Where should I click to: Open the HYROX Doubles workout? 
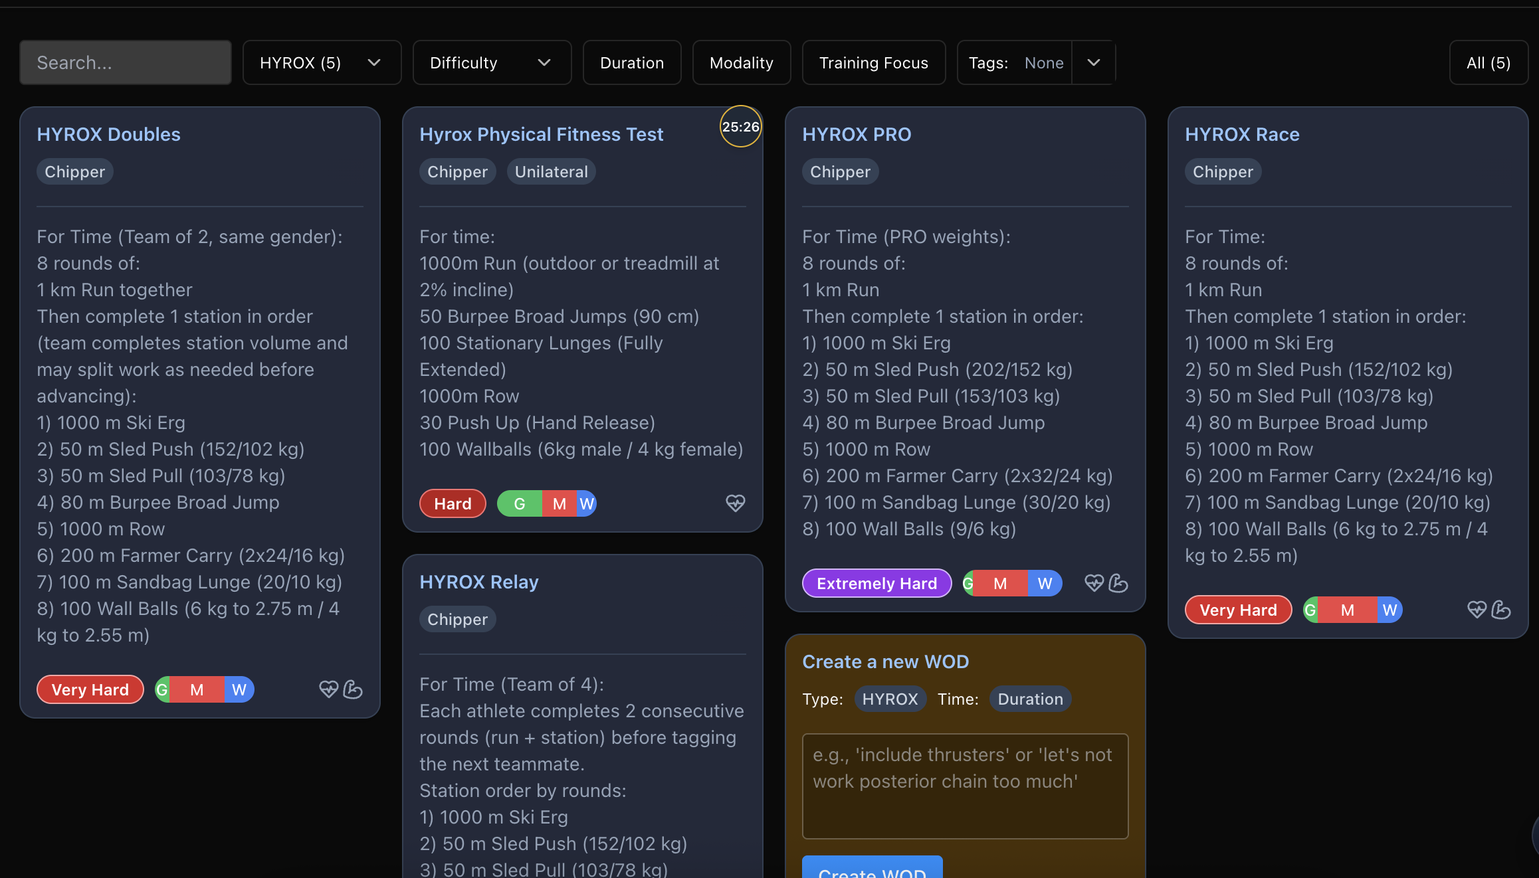(108, 134)
